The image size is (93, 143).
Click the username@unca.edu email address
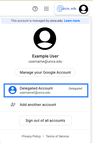tap(45, 61)
